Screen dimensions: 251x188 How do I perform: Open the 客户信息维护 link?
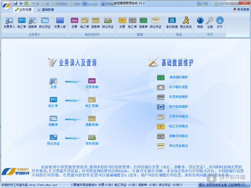[x=178, y=107]
